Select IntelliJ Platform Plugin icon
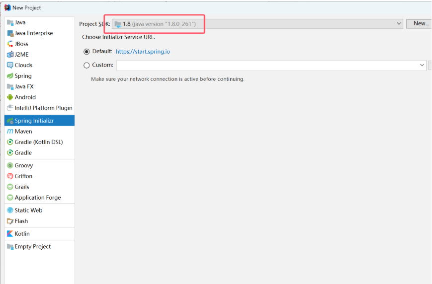Image resolution: width=432 pixels, height=284 pixels. pyautogui.click(x=10, y=108)
